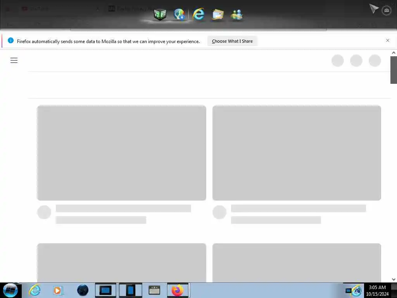Click the paper-plane arrow icon at top right
The height and width of the screenshot is (298, 397).
(373, 9)
